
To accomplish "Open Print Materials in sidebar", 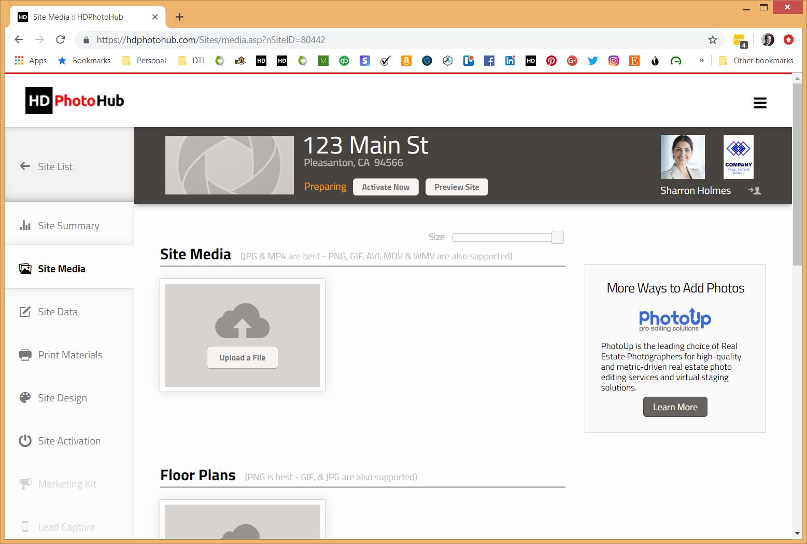I will pos(61,355).
